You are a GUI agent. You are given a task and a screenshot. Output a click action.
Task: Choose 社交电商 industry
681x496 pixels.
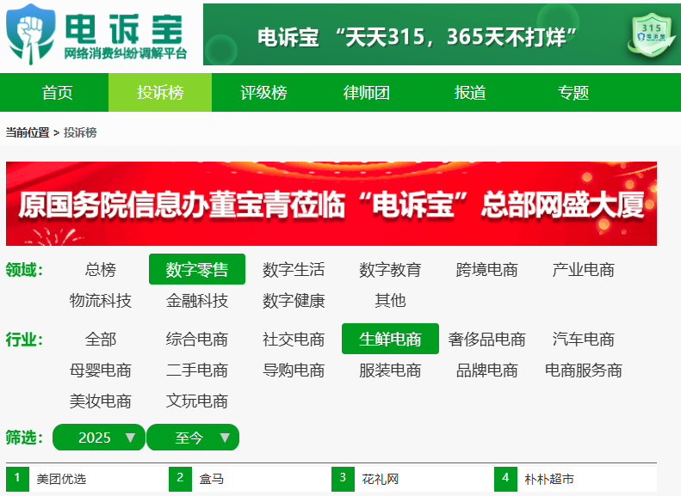click(x=294, y=339)
